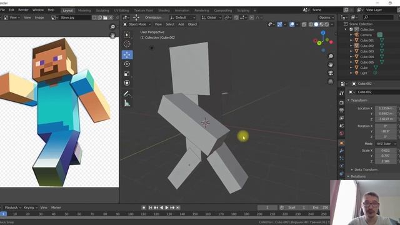This screenshot has width=400, height=225.
Task: Select the 3D Cursor tool
Action: pos(127,44)
